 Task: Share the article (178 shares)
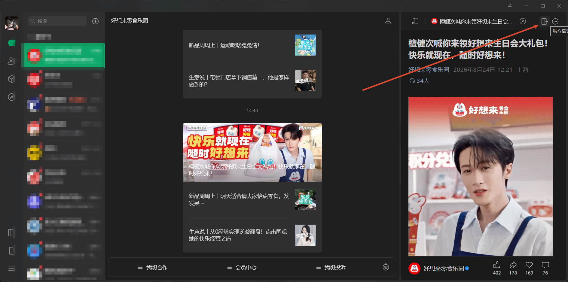tap(513, 268)
